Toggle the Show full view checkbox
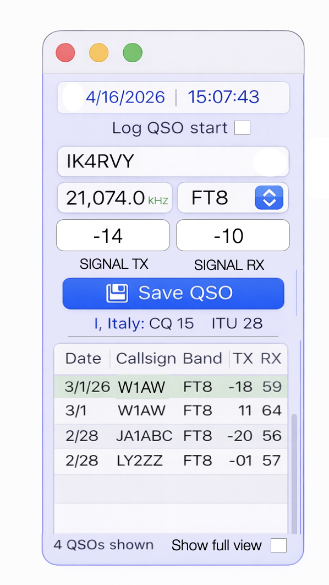The image size is (329, 585). pyautogui.click(x=278, y=545)
